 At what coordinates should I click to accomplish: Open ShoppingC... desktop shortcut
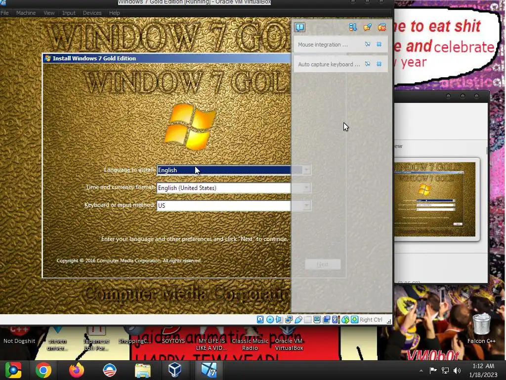[x=134, y=335]
